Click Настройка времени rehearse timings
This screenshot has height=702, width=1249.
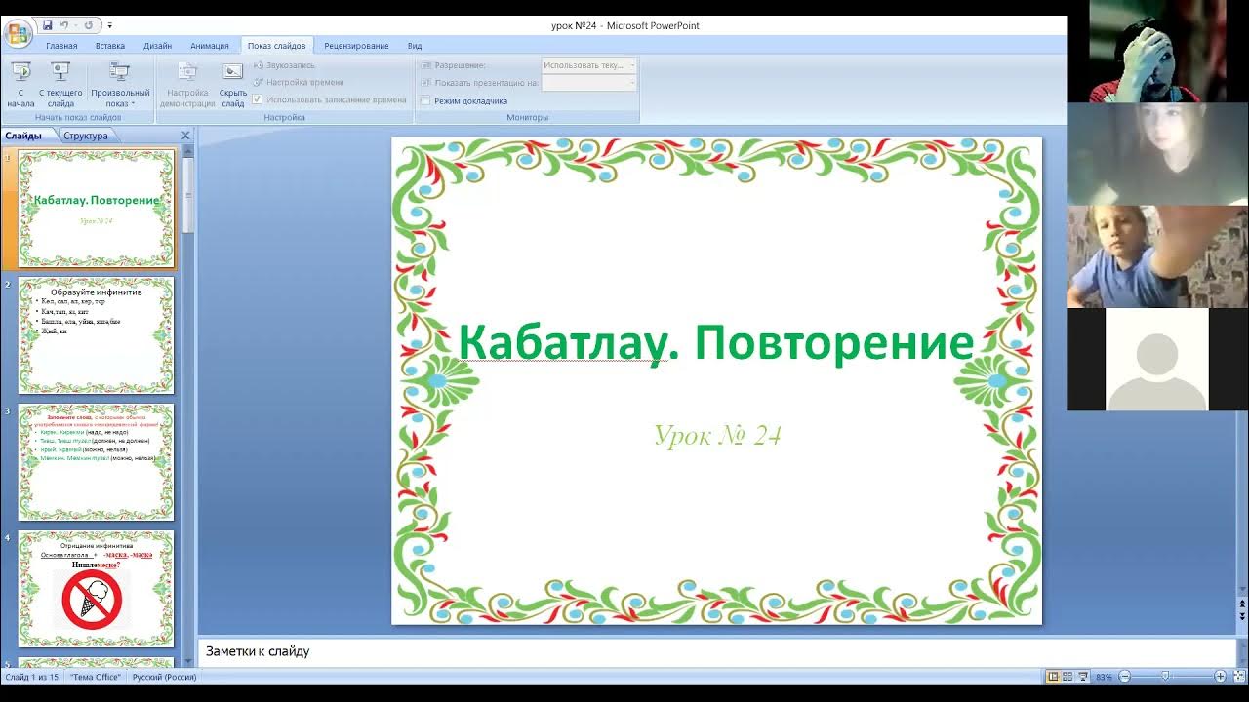click(x=298, y=83)
